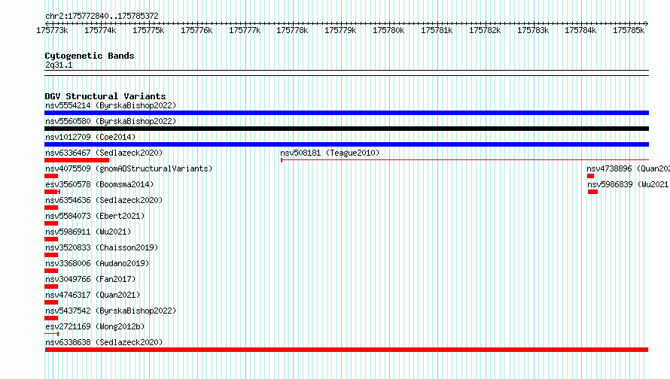The image size is (670, 379).
Task: Click the blue bar for nsv5554214
Action: tap(346, 113)
